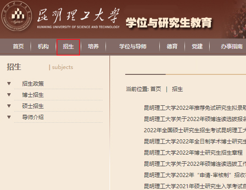Select 硕士招生 in the sidebar list

click(x=33, y=106)
